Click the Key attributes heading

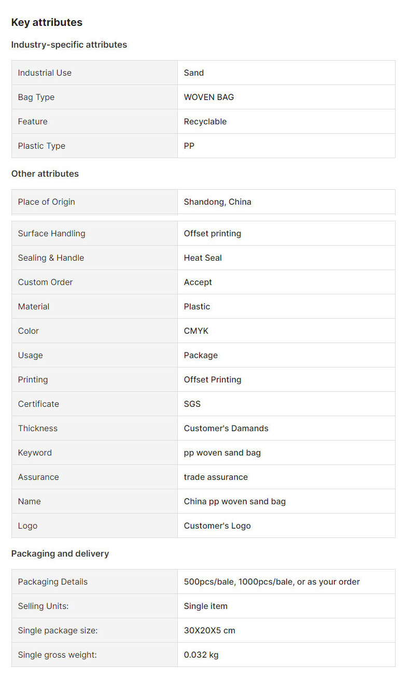tap(47, 22)
